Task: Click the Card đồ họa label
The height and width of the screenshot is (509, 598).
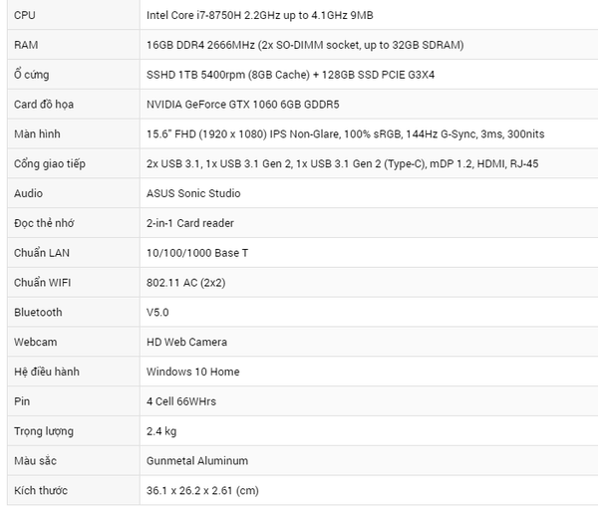Action: (x=44, y=104)
